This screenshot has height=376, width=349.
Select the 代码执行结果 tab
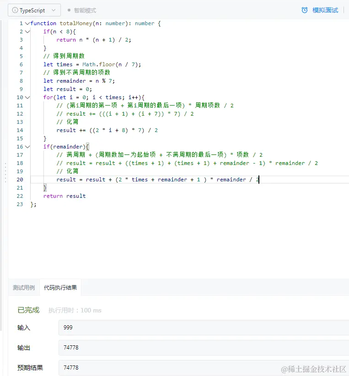point(60,287)
